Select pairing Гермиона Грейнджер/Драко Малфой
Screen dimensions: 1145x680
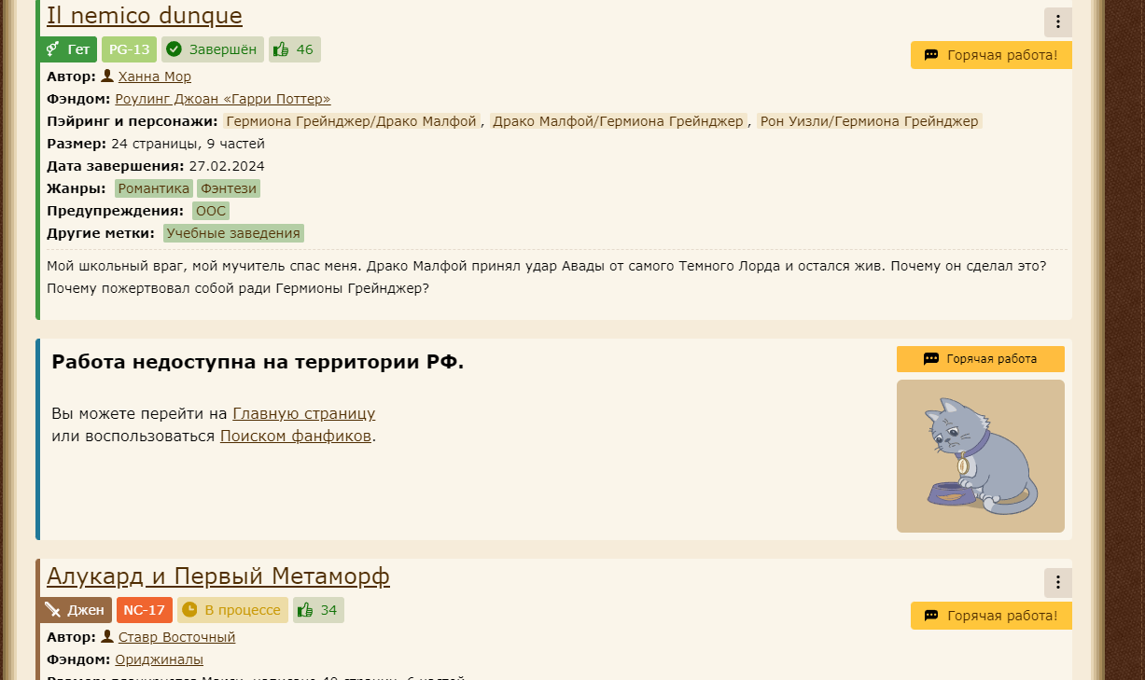coord(351,121)
